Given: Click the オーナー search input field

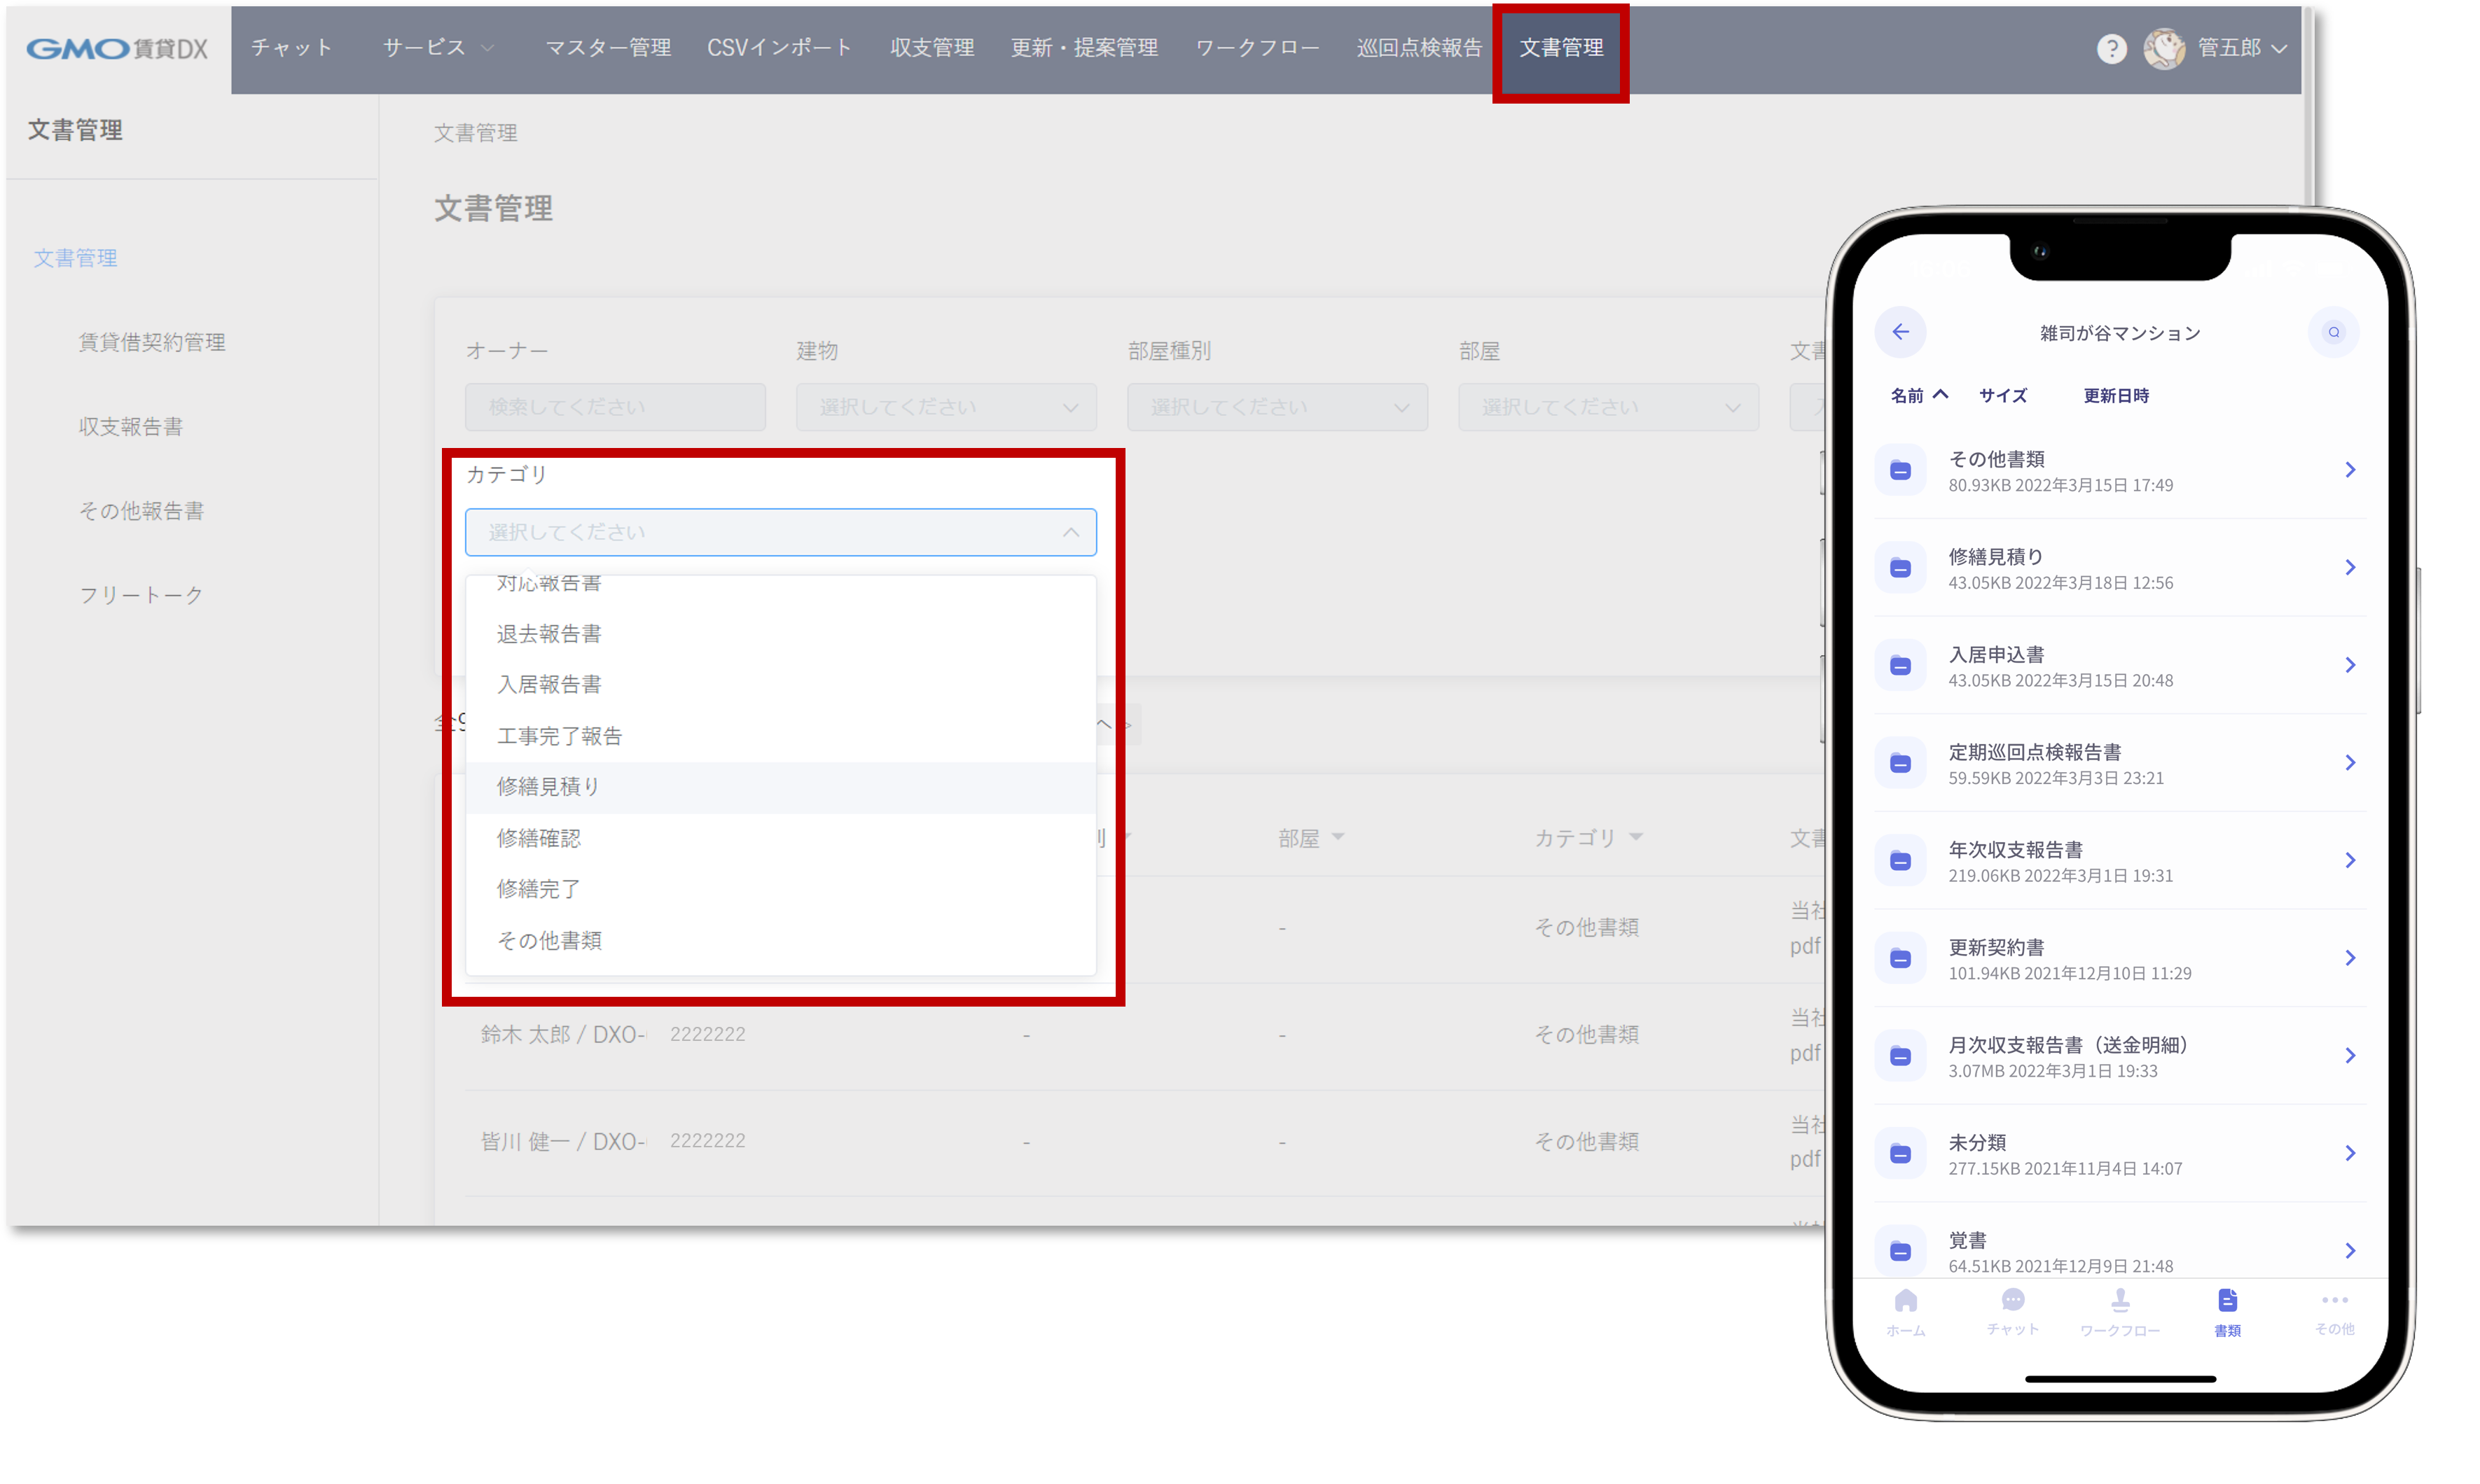Looking at the screenshot, I should coord(615,407).
